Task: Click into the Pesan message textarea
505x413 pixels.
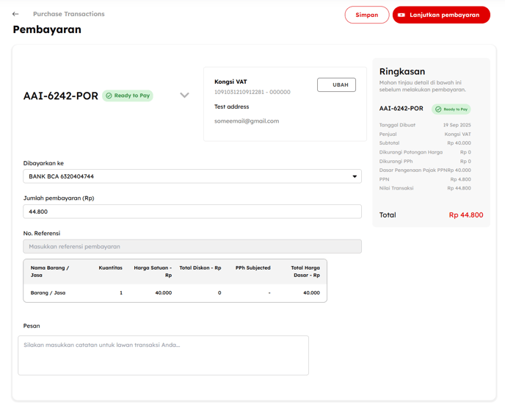Action: pos(163,355)
